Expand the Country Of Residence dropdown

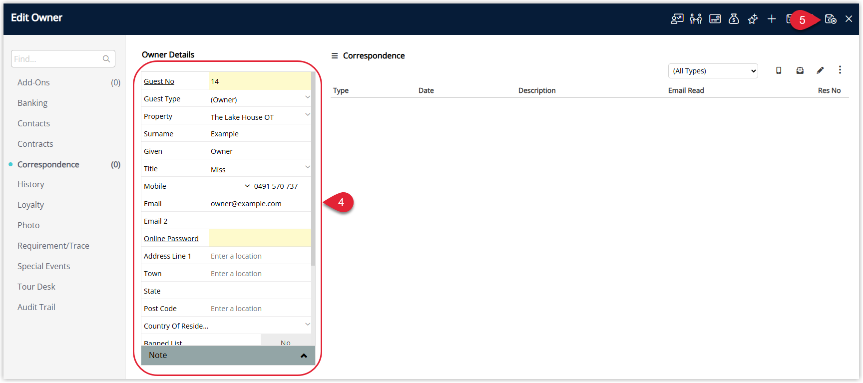pyautogui.click(x=308, y=325)
